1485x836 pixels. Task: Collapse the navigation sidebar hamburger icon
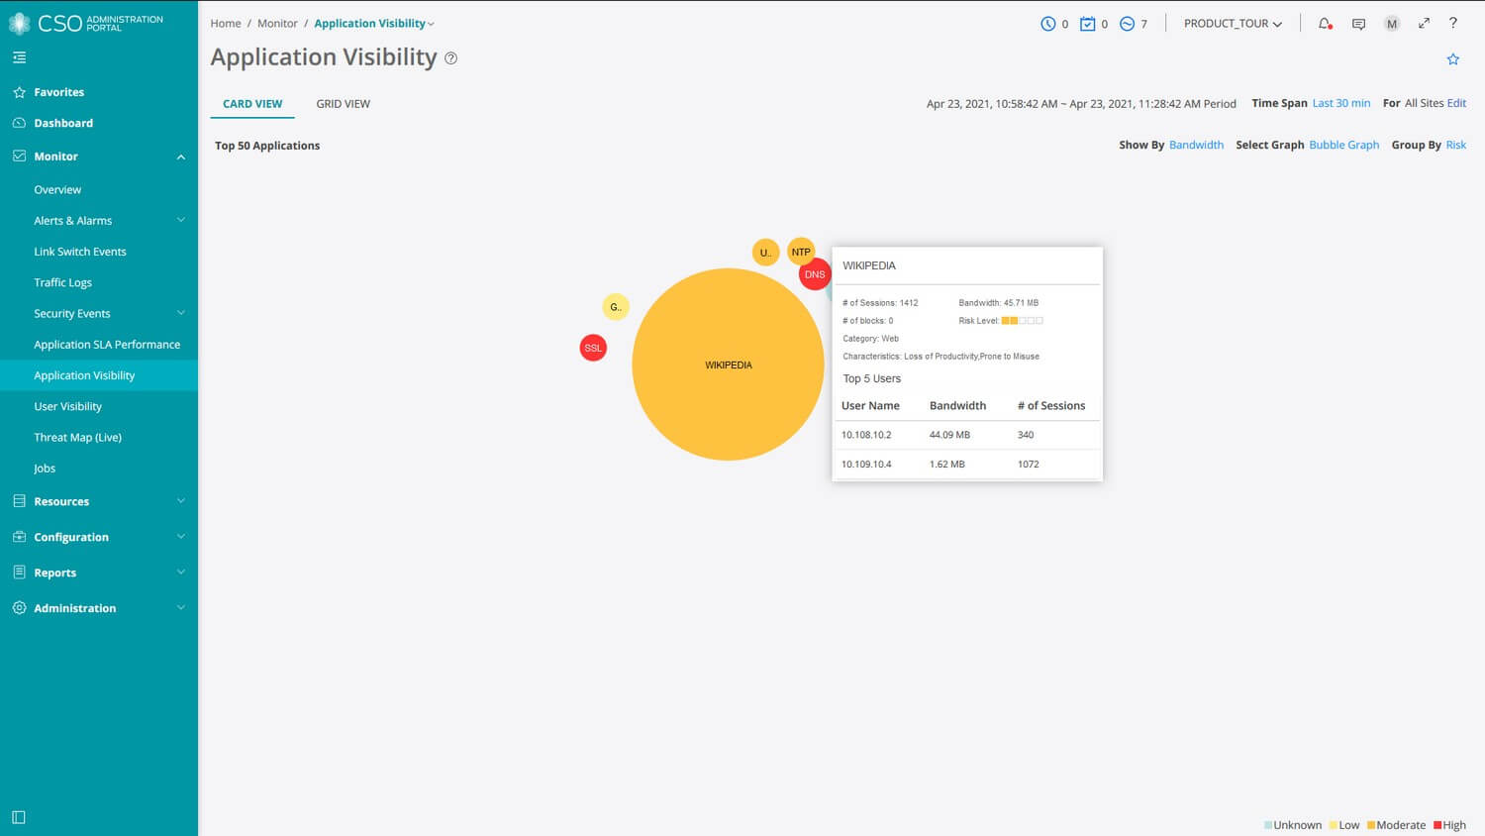[19, 56]
